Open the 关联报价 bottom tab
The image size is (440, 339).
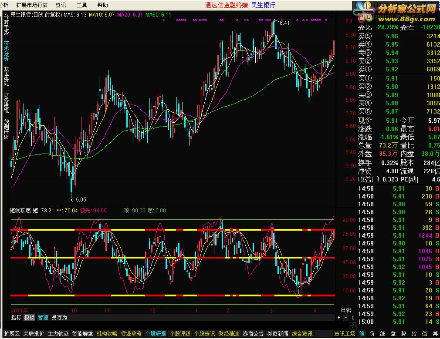click(x=34, y=334)
